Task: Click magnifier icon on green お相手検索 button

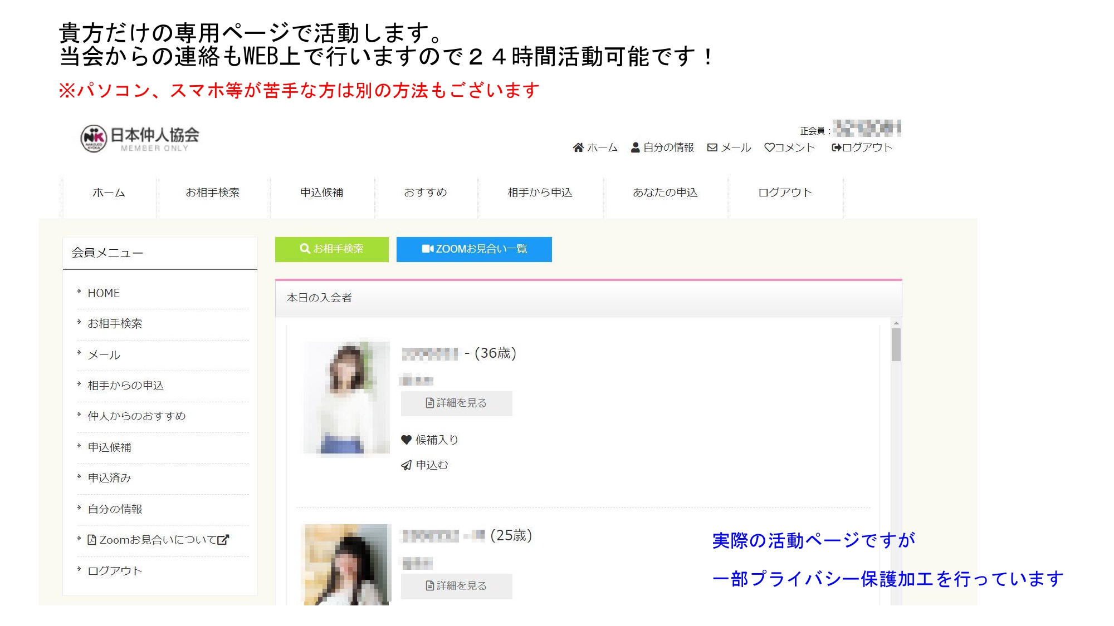Action: (305, 249)
